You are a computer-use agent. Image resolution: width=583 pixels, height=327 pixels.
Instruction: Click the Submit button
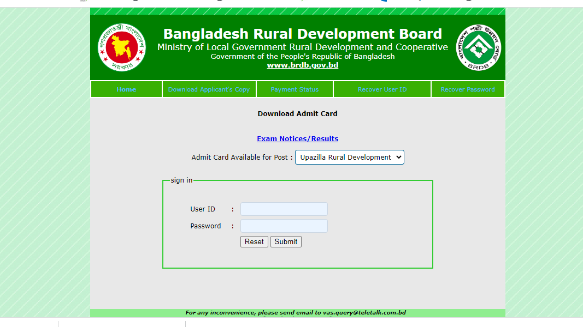tap(286, 242)
